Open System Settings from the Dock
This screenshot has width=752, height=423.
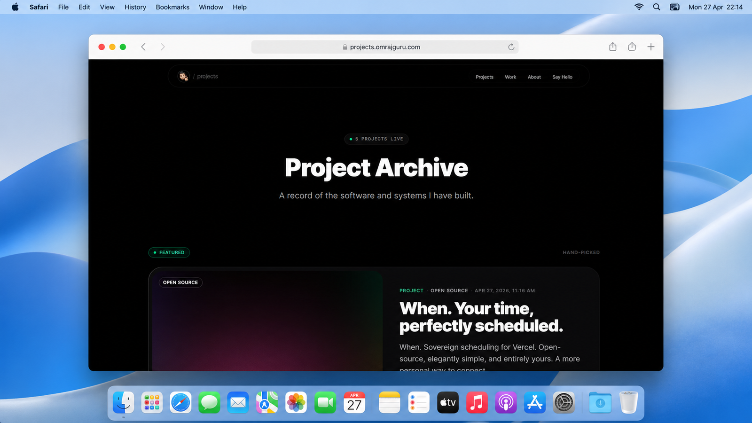click(x=564, y=402)
